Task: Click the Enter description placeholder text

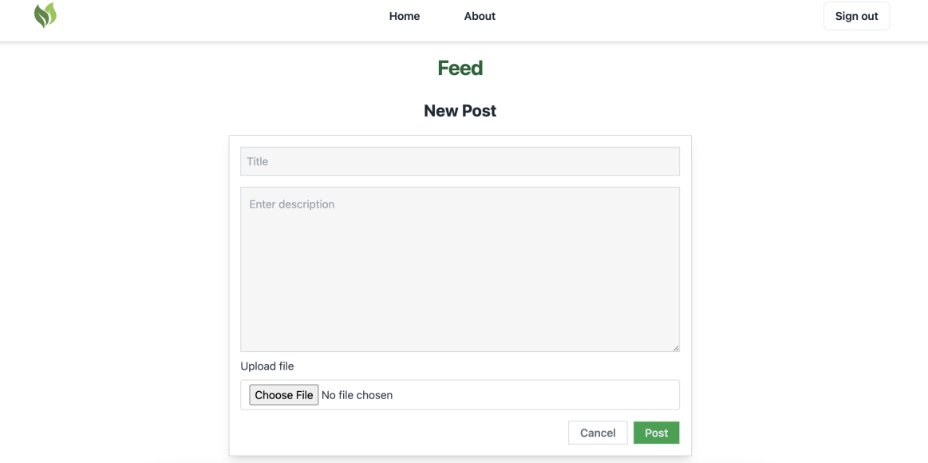Action: coord(292,204)
